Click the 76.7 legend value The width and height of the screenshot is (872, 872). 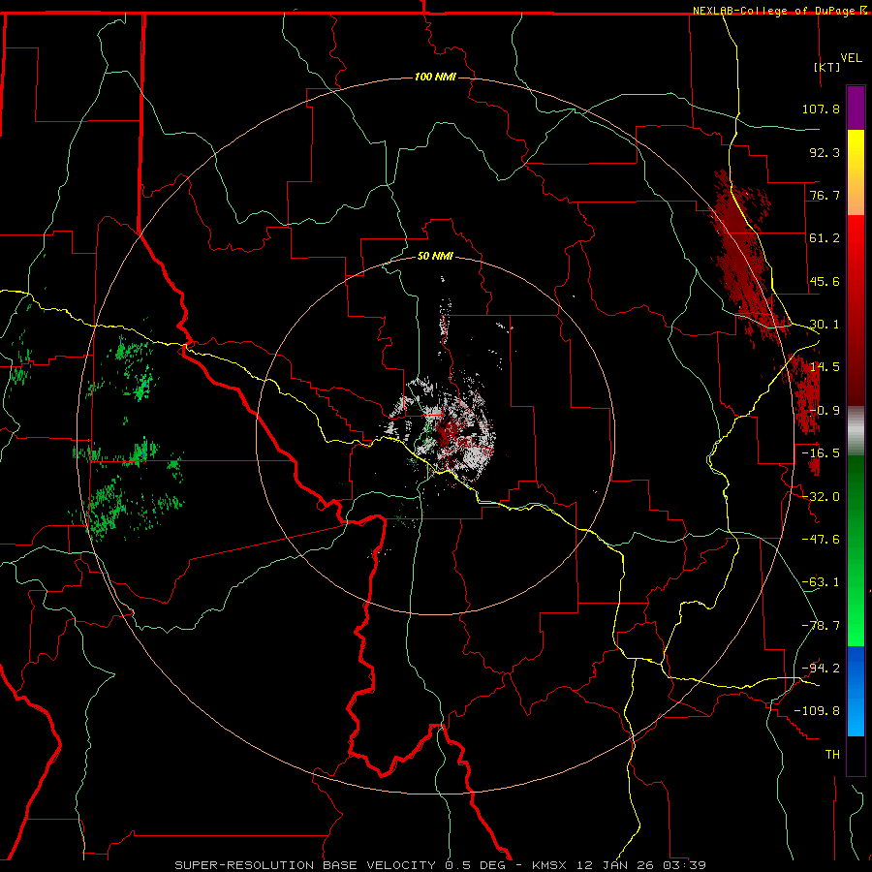tap(825, 195)
